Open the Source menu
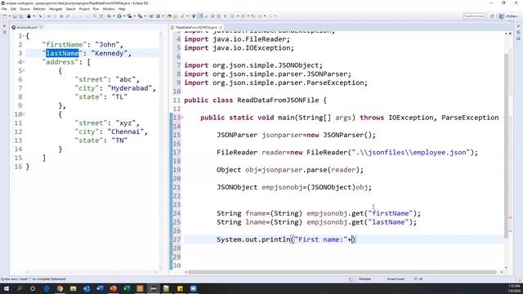 coord(25,9)
